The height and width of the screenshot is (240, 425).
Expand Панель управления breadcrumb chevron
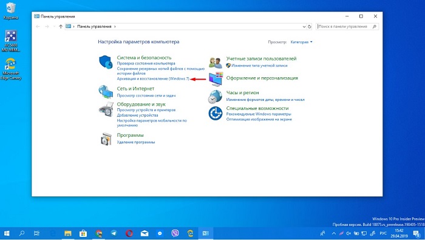click(115, 27)
